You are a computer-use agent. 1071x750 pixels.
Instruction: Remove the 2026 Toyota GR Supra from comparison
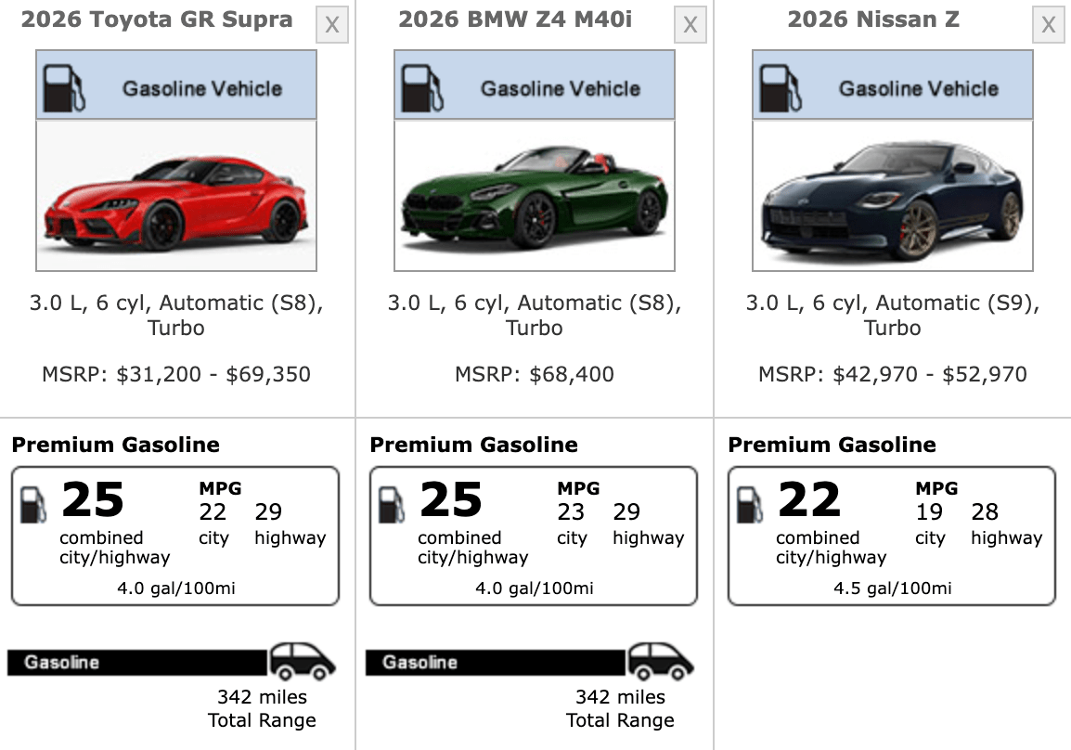tap(331, 25)
